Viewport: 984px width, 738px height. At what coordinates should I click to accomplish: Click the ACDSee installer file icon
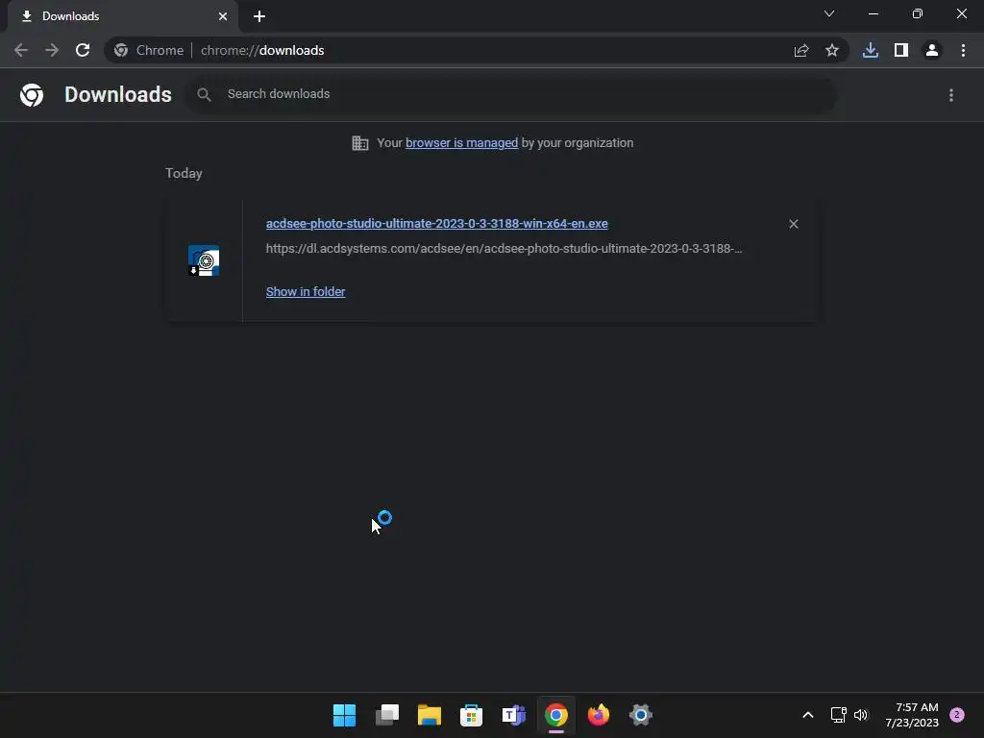(x=204, y=260)
